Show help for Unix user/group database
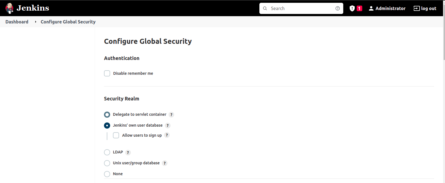The height and width of the screenshot is (183, 445). pyautogui.click(x=165, y=163)
